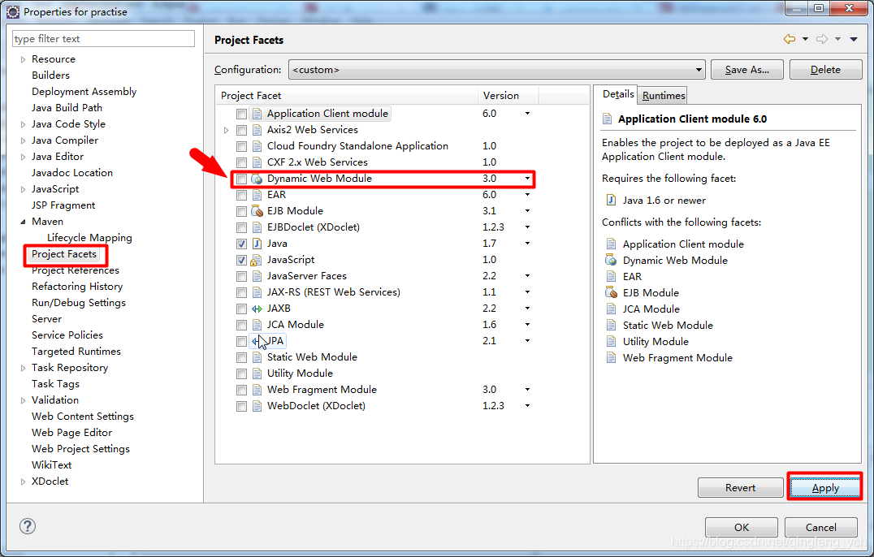Click the Static Web Module icon in facet list
Screen dimensions: 874x557
click(x=257, y=357)
